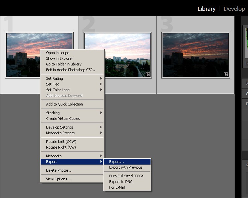Select Export to DNG
The width and height of the screenshot is (248, 198).
click(x=120, y=182)
